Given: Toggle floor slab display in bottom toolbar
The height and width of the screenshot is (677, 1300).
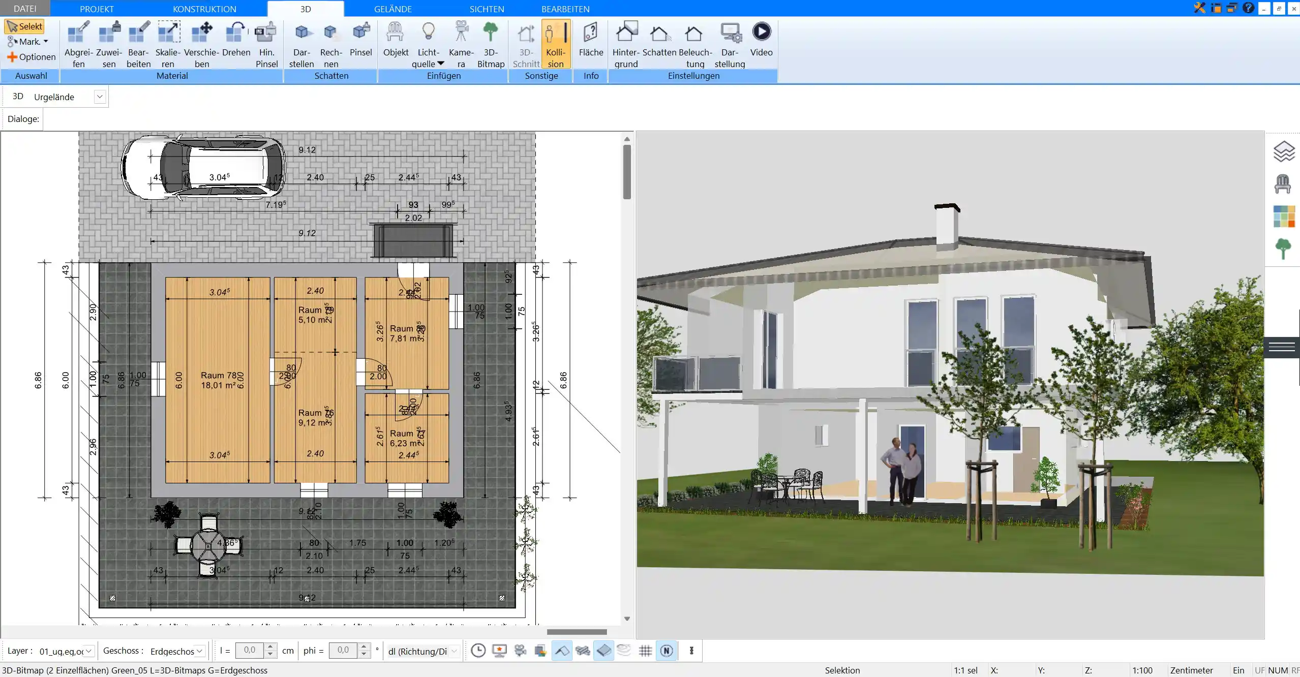Looking at the screenshot, I should point(603,651).
